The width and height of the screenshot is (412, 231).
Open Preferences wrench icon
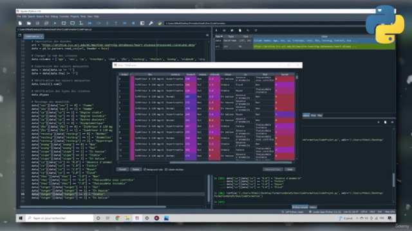click(x=151, y=23)
